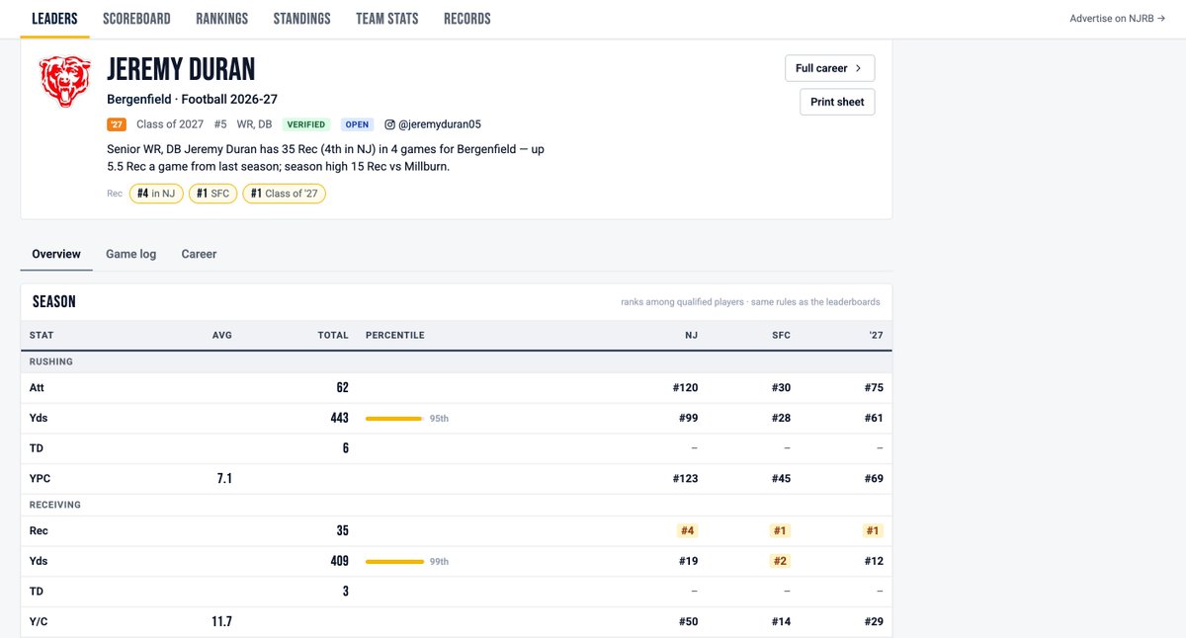Select the #1 Class of '27 pill
Viewport: 1186px width, 638px height.
(x=285, y=194)
